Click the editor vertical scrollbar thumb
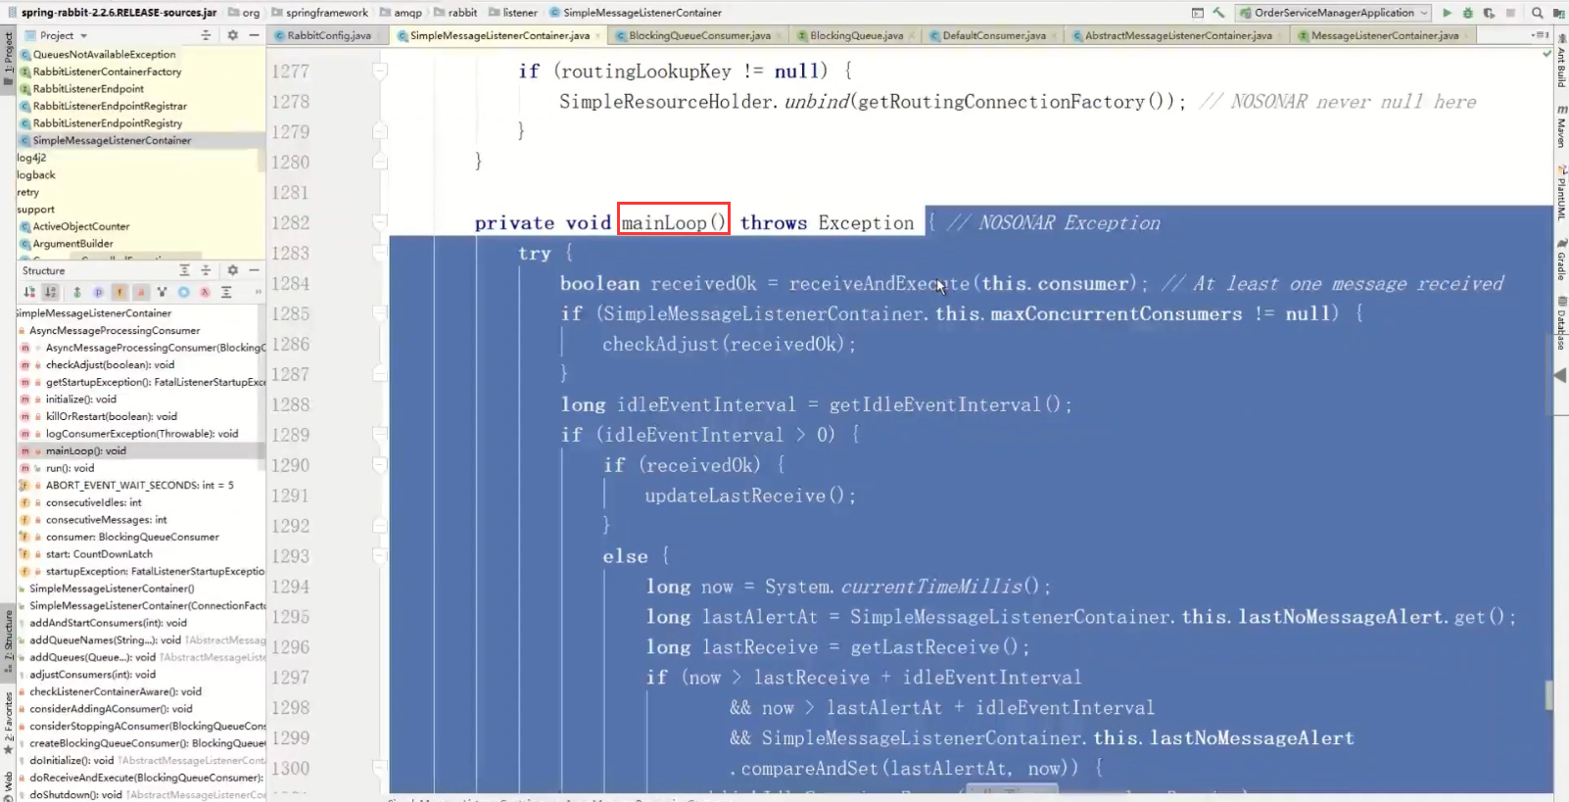Screen dimensions: 1569x802 click(1548, 694)
